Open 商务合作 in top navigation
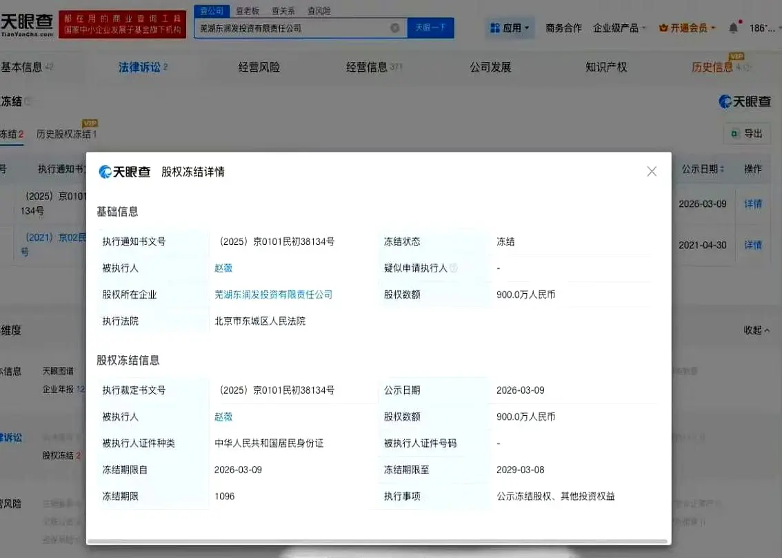782x558 pixels. point(563,28)
